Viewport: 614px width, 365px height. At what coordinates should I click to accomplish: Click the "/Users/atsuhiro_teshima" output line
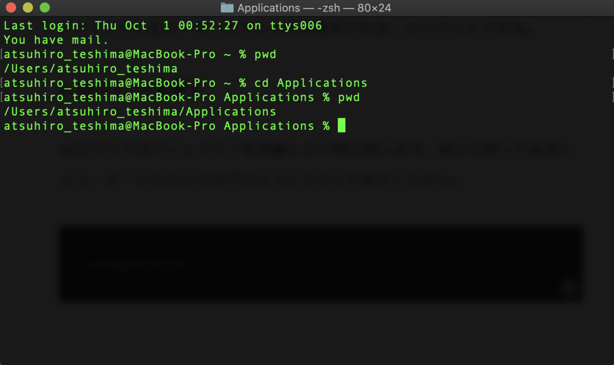click(x=91, y=69)
